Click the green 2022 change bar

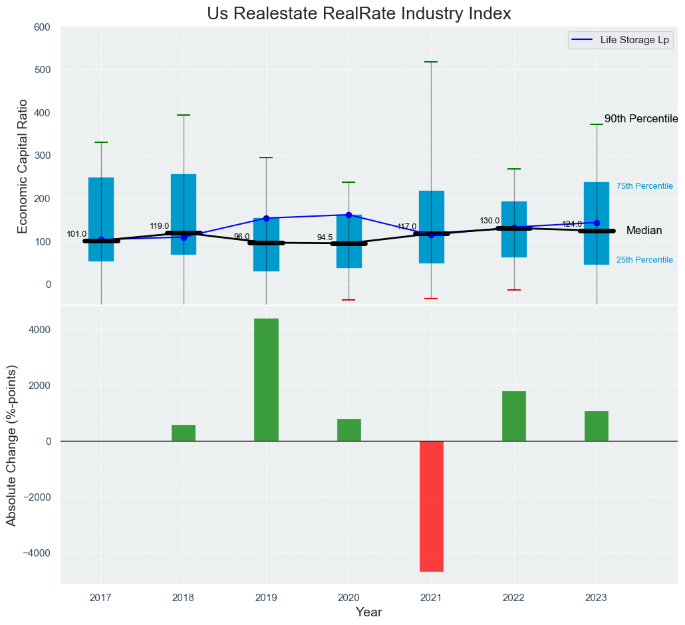point(513,416)
